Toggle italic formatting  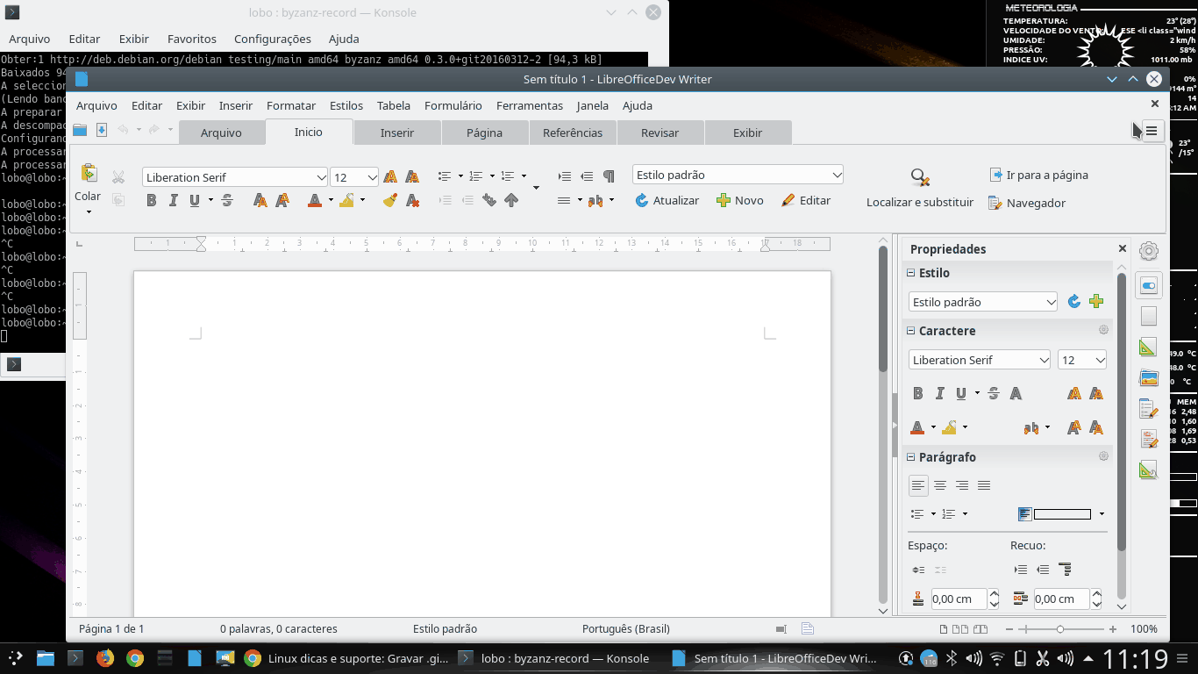(x=174, y=200)
